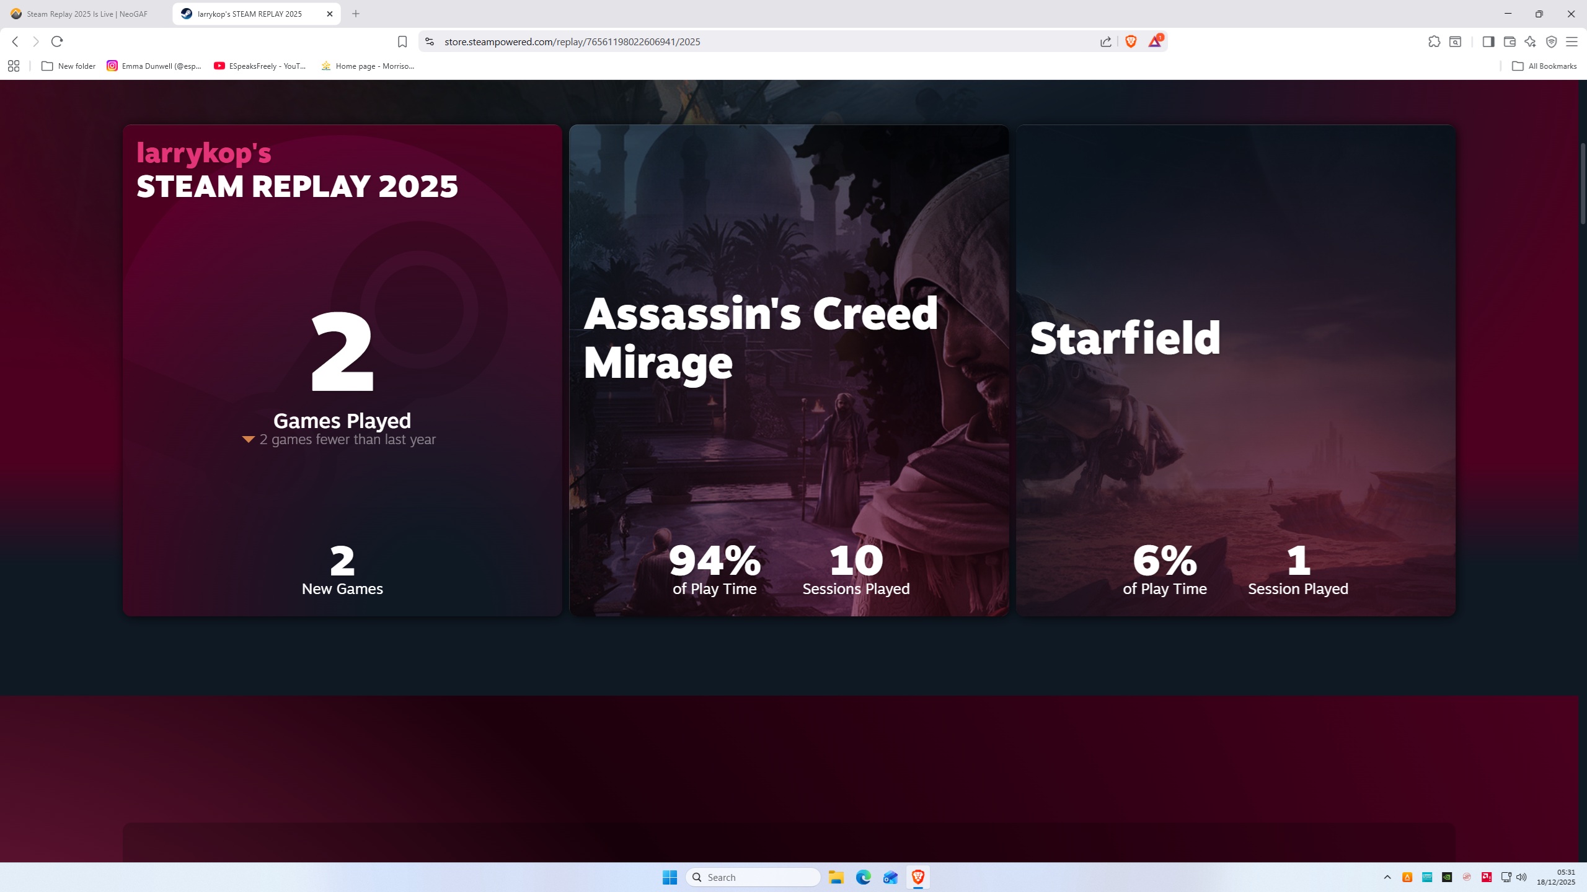
Task: Click the STEAM REPLAY 2025 heading
Action: coord(298,186)
